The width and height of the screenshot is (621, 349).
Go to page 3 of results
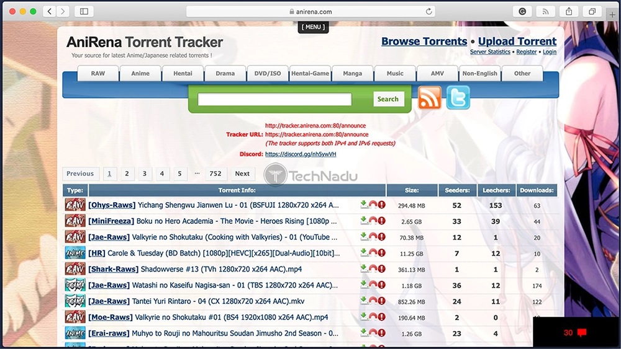click(144, 174)
